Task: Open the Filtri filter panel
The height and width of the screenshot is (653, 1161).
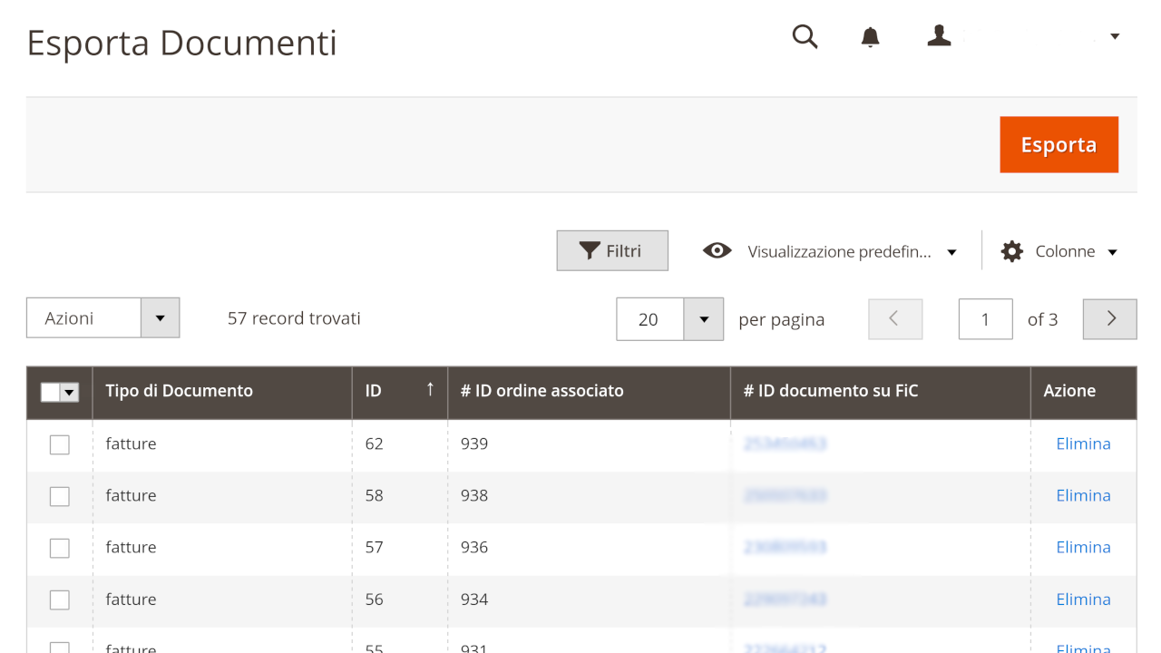Action: click(612, 251)
